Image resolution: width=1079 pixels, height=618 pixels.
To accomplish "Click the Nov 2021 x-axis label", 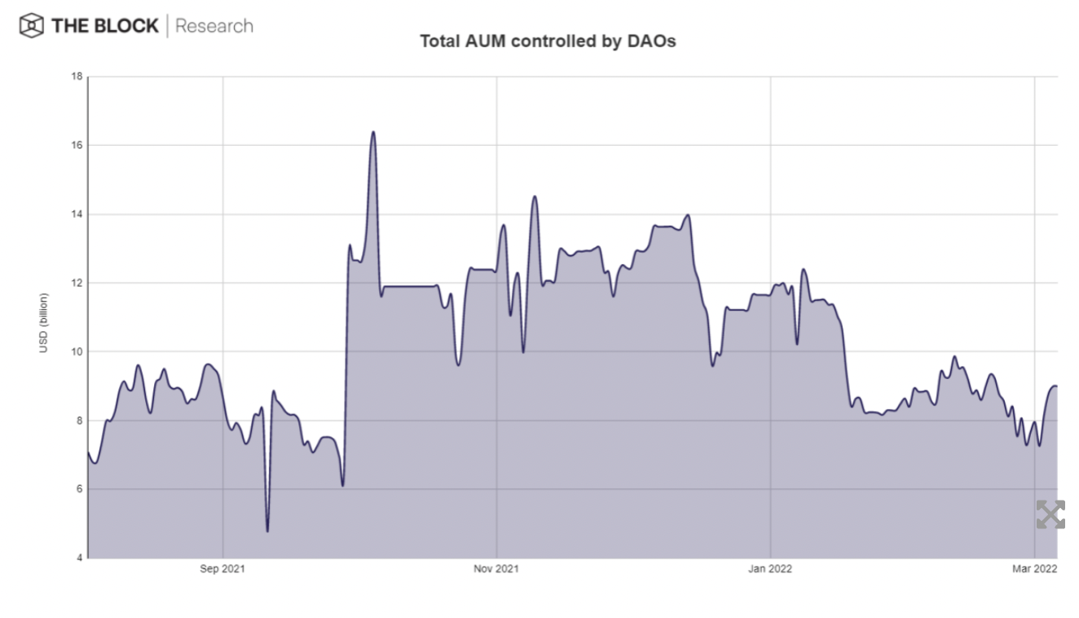I will 495,569.
